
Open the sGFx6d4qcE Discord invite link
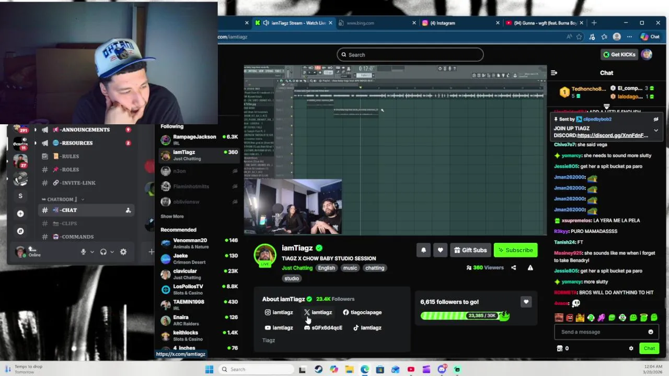pyautogui.click(x=323, y=328)
